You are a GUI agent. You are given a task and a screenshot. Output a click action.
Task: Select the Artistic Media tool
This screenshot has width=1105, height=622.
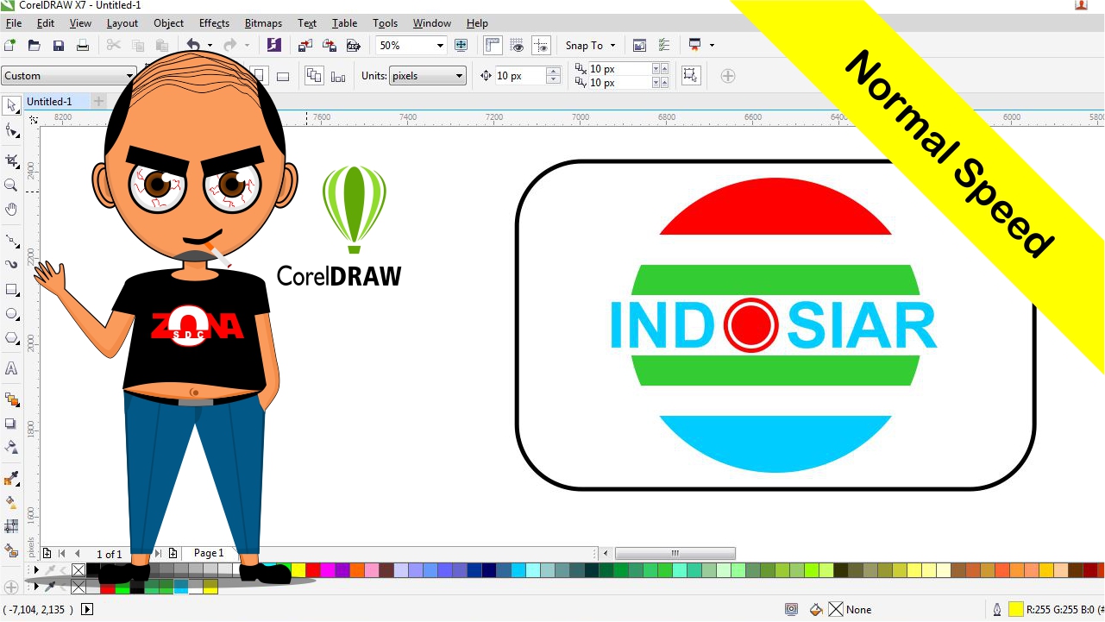pyautogui.click(x=12, y=264)
